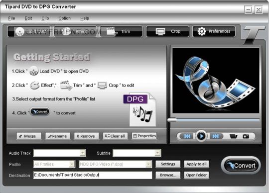Screen dimensions: 269x193
Task: Open profile Settings
Action: tap(168, 164)
